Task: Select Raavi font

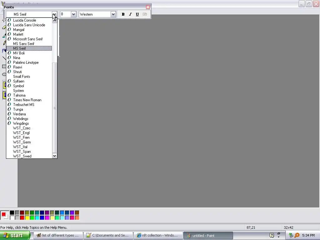Action: [29, 67]
